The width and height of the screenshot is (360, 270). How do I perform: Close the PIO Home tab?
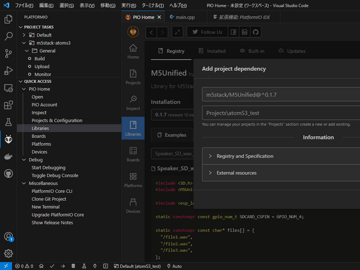159,17
